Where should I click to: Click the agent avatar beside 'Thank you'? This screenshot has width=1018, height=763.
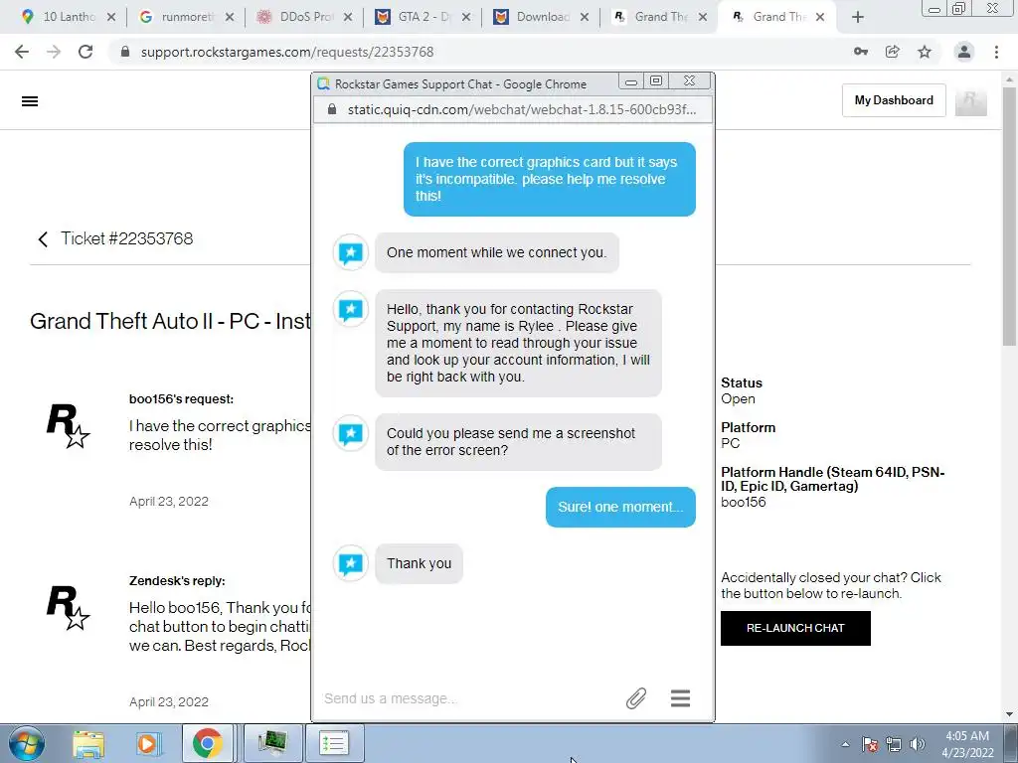pos(351,563)
